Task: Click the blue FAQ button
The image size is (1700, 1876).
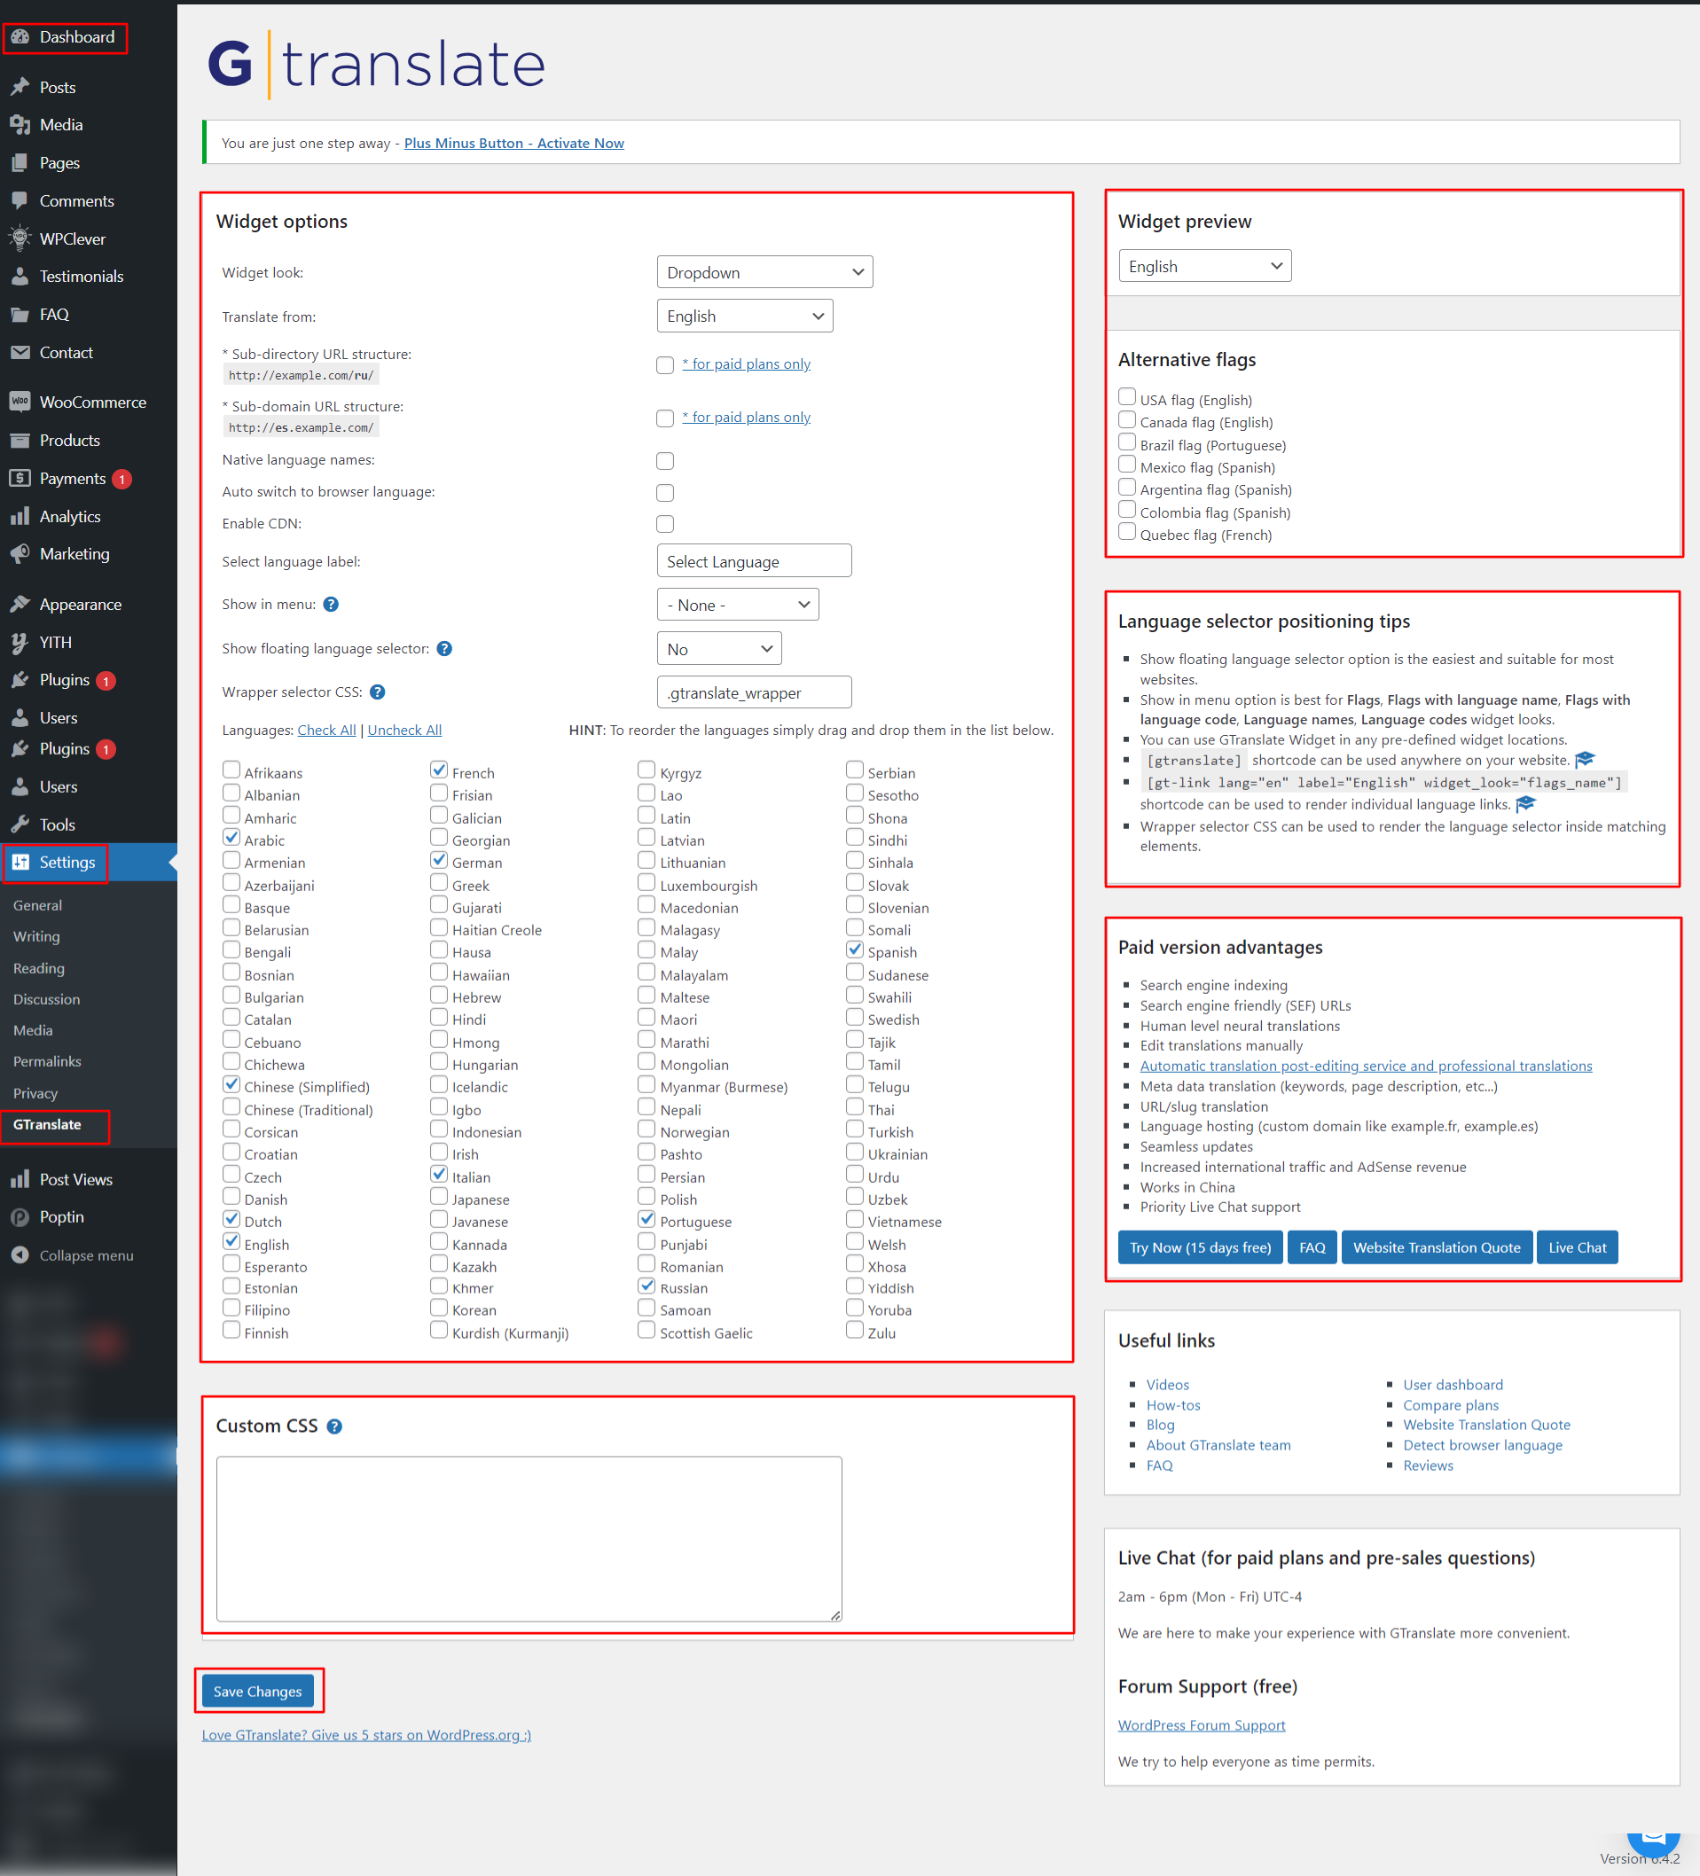Action: click(x=1312, y=1248)
